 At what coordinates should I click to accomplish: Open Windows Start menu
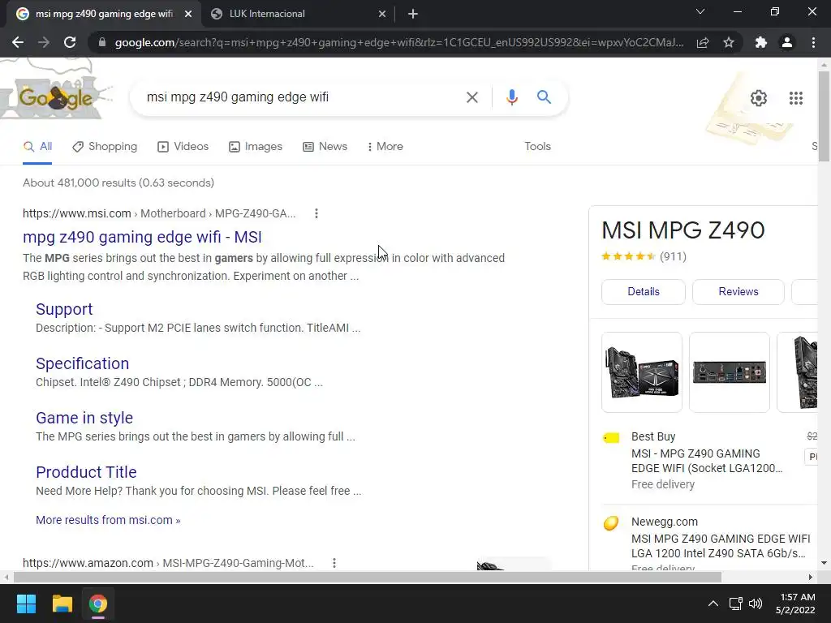[26, 604]
